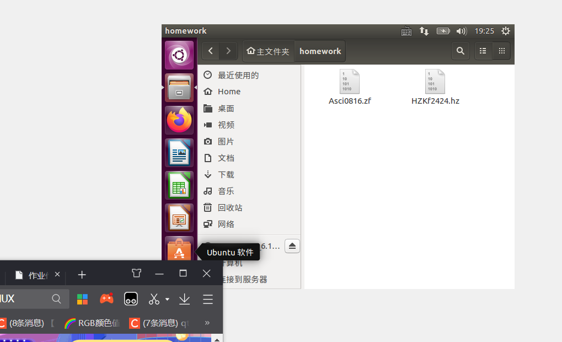Open (7条消息) bookmark
The width and height of the screenshot is (562, 342).
[x=159, y=323]
